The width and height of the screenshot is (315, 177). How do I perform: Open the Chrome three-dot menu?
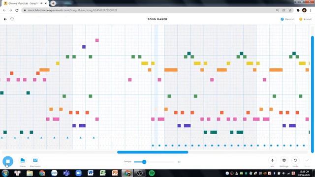[311, 10]
